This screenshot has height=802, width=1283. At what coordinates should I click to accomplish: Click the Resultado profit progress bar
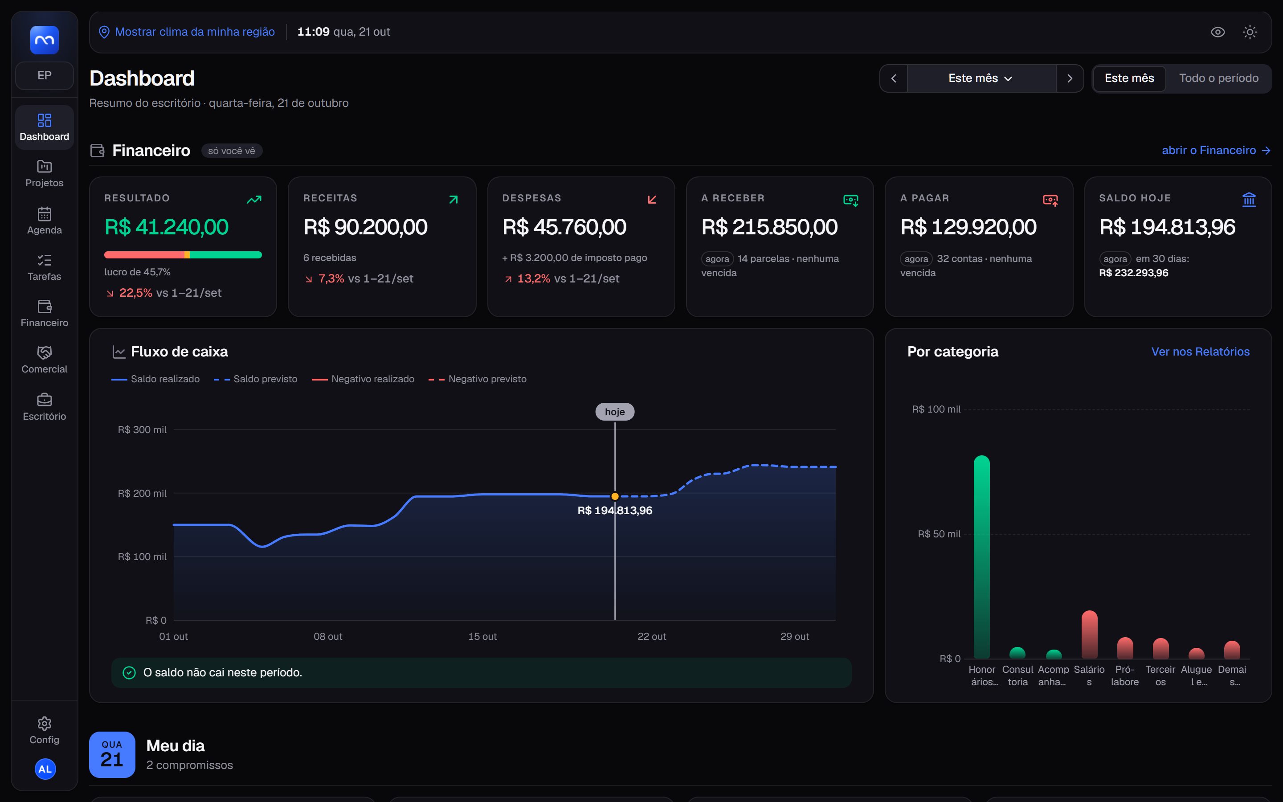tap(183, 255)
